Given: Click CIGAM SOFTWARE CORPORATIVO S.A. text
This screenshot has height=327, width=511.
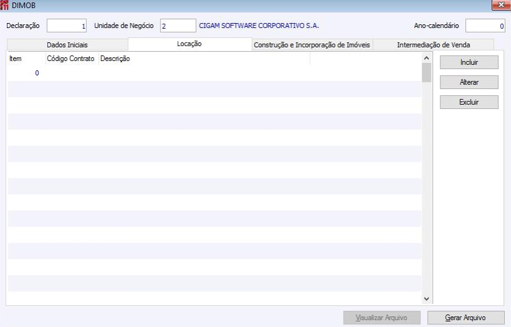Looking at the screenshot, I should [x=259, y=26].
